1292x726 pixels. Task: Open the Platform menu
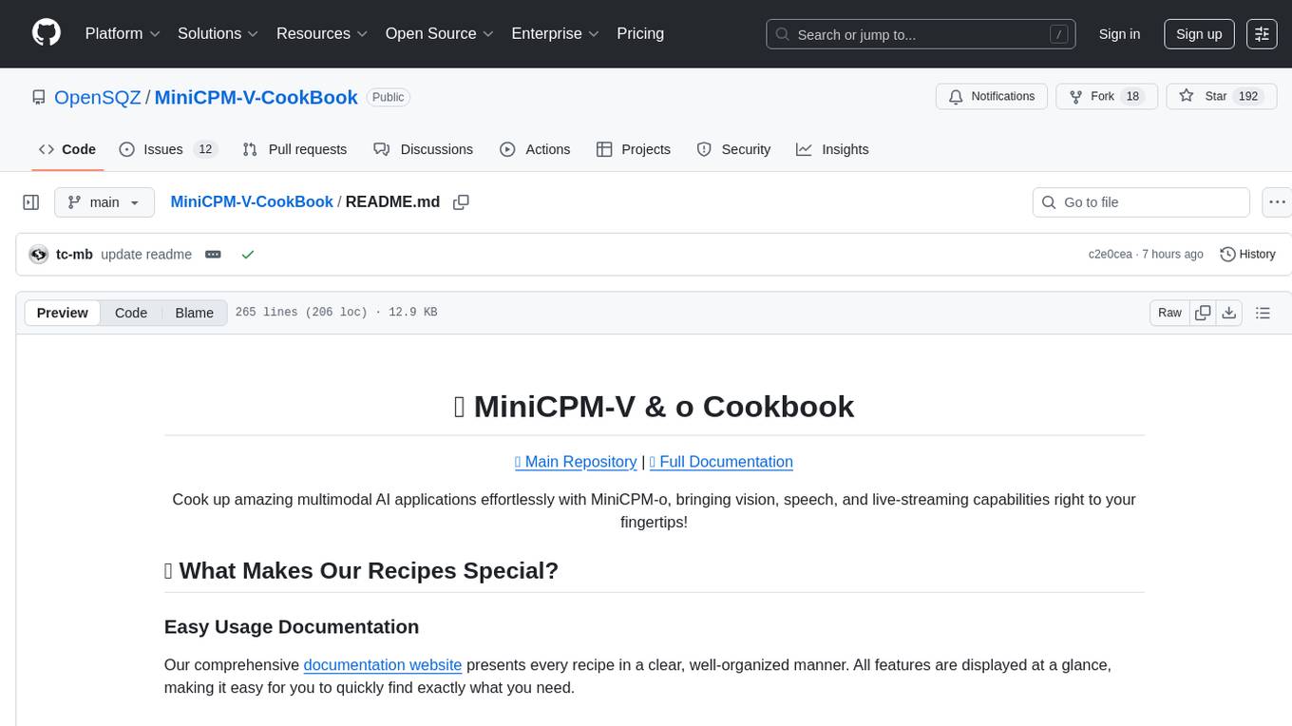(x=123, y=34)
